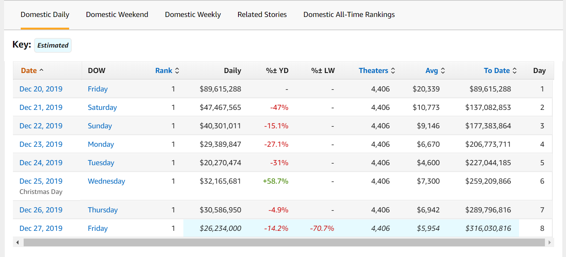Select the $206,773,711 to-date total

(x=488, y=144)
